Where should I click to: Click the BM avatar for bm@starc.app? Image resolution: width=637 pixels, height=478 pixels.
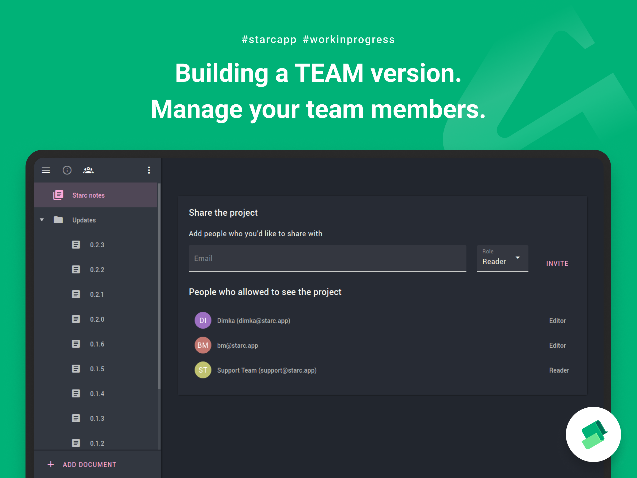[x=203, y=345]
